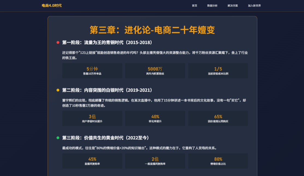This screenshot has height=176, width=304.
Task: Pick the 1/5 当前获客成本比例 card
Action: click(x=218, y=71)
